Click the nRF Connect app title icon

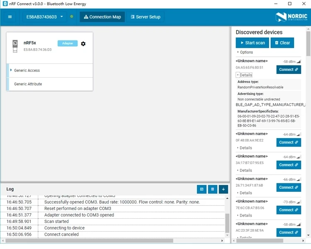tap(5, 4)
